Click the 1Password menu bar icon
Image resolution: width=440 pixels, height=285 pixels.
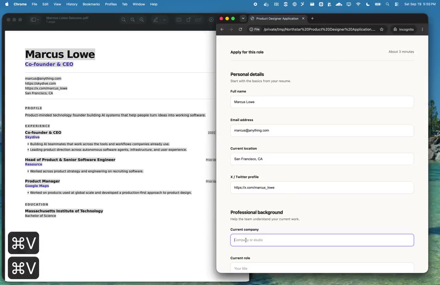pyautogui.click(x=294, y=4)
